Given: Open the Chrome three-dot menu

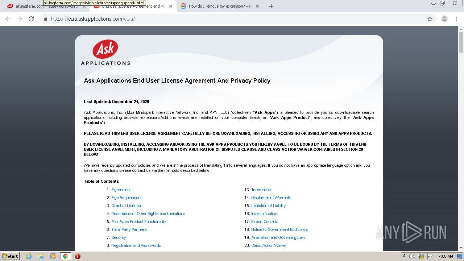Looking at the screenshot, I should [x=456, y=19].
